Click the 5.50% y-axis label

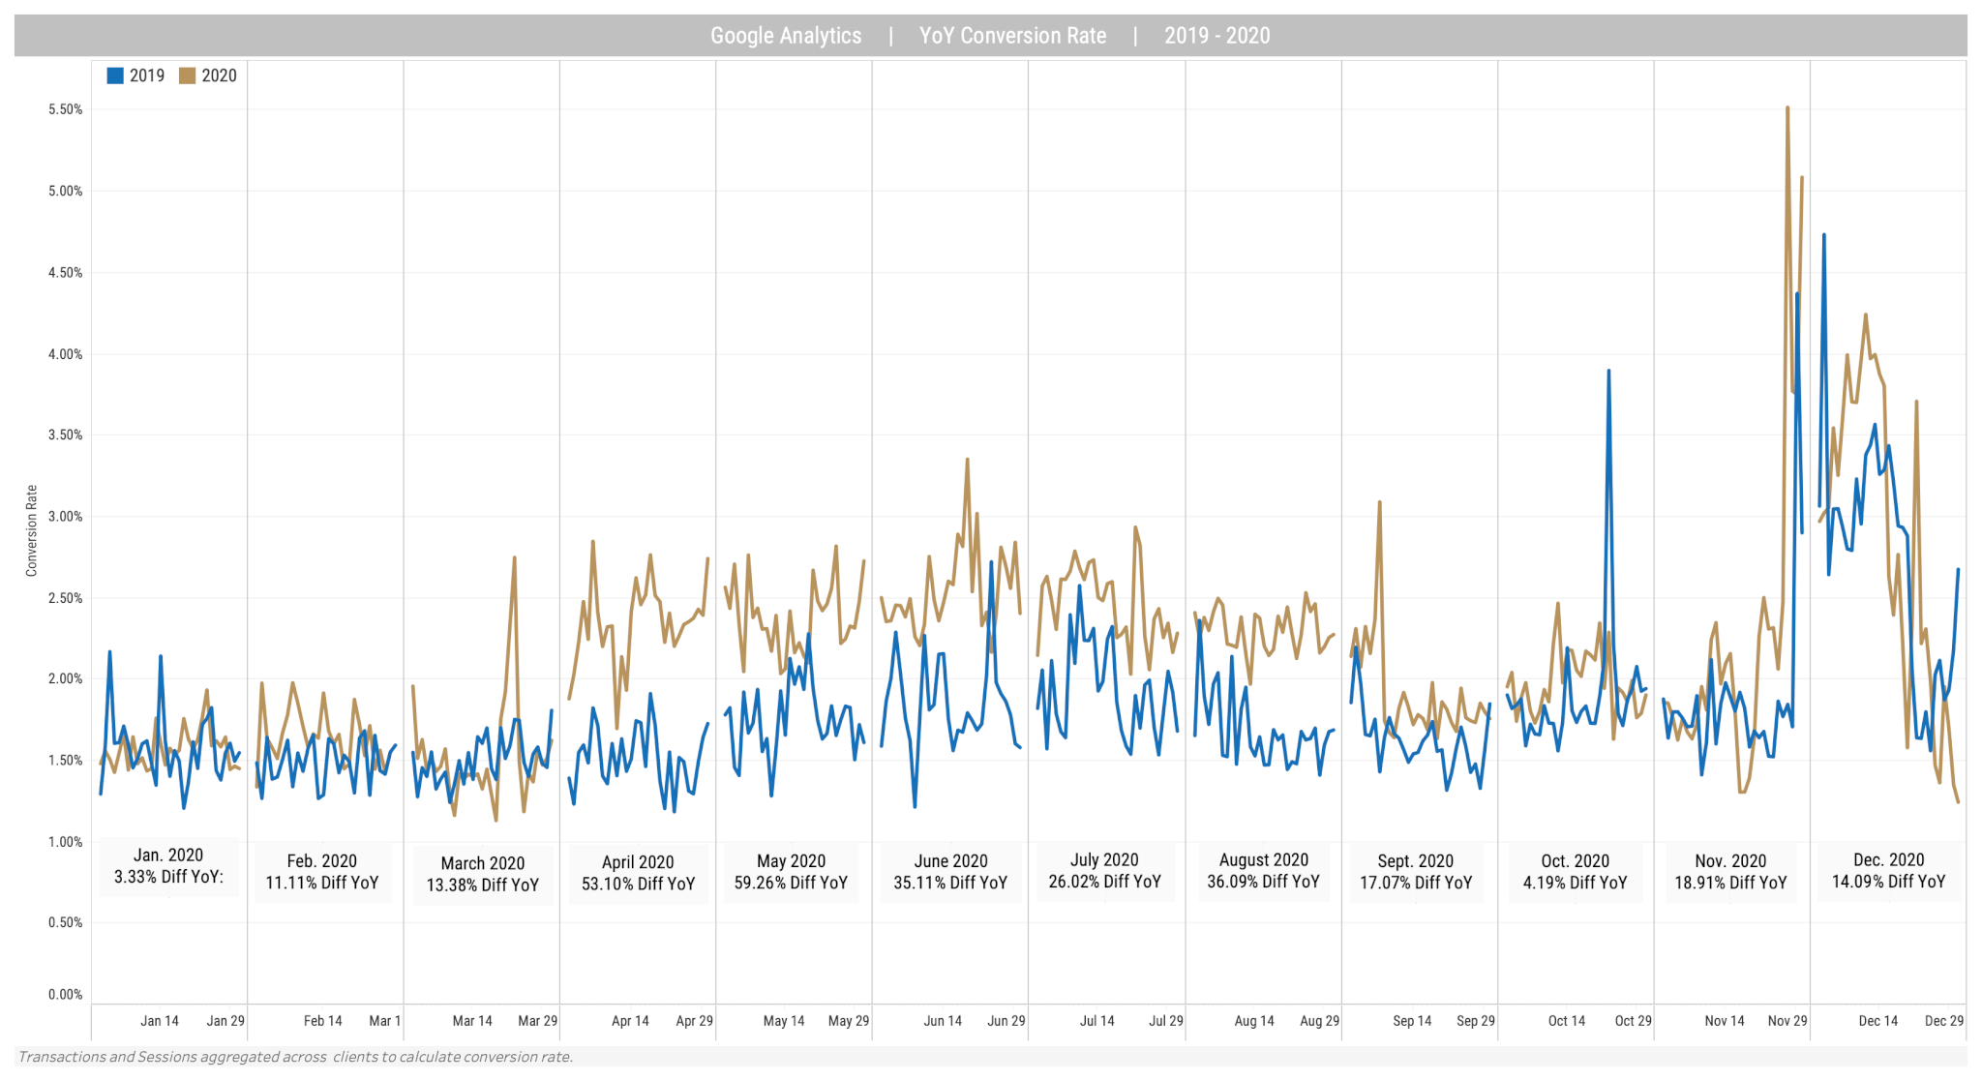click(x=66, y=109)
